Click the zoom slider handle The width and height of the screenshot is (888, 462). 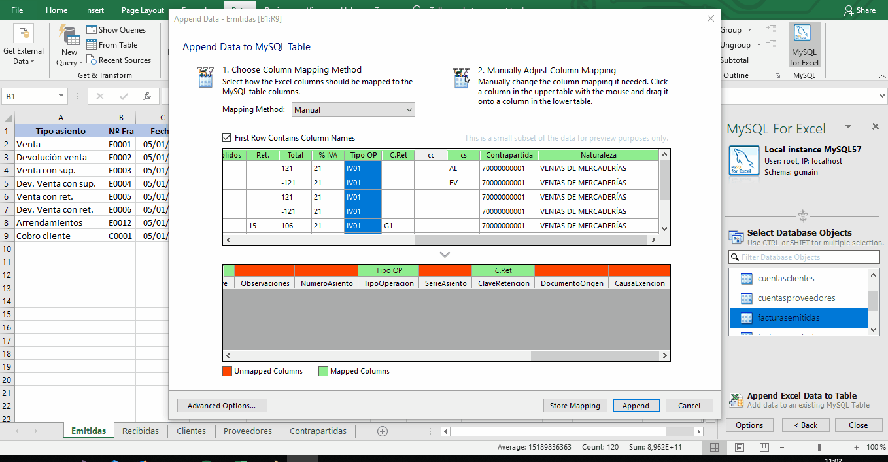click(x=819, y=447)
